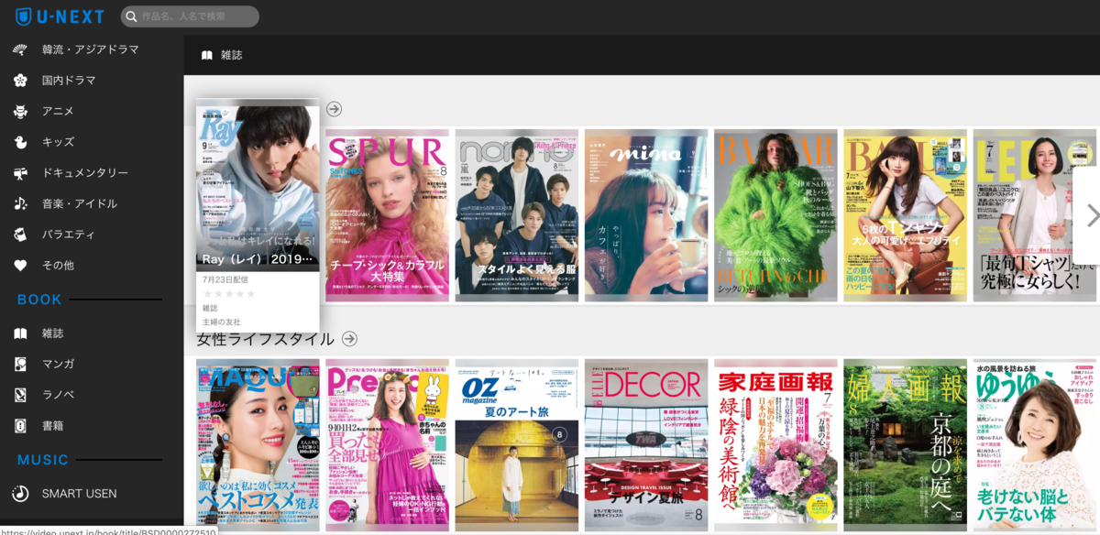Viewport: 1100px width, 535px height.
Task: Click the signpost icon beside ドキュメンタリー
Action: [20, 172]
